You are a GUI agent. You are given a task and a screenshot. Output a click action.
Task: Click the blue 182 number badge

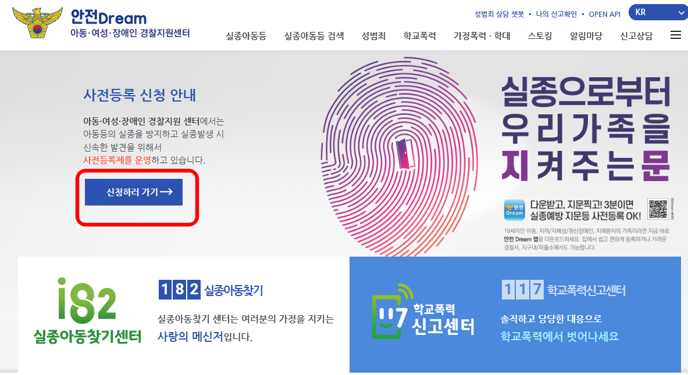pyautogui.click(x=180, y=290)
